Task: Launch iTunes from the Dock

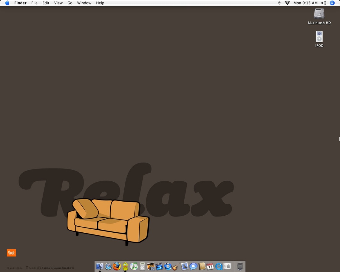Action: (134, 266)
